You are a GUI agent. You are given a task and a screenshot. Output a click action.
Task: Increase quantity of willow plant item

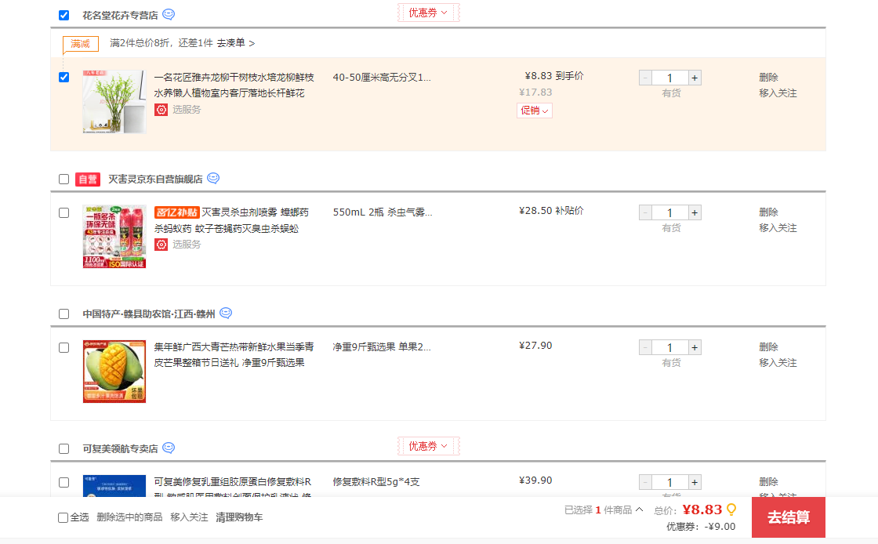coord(695,78)
